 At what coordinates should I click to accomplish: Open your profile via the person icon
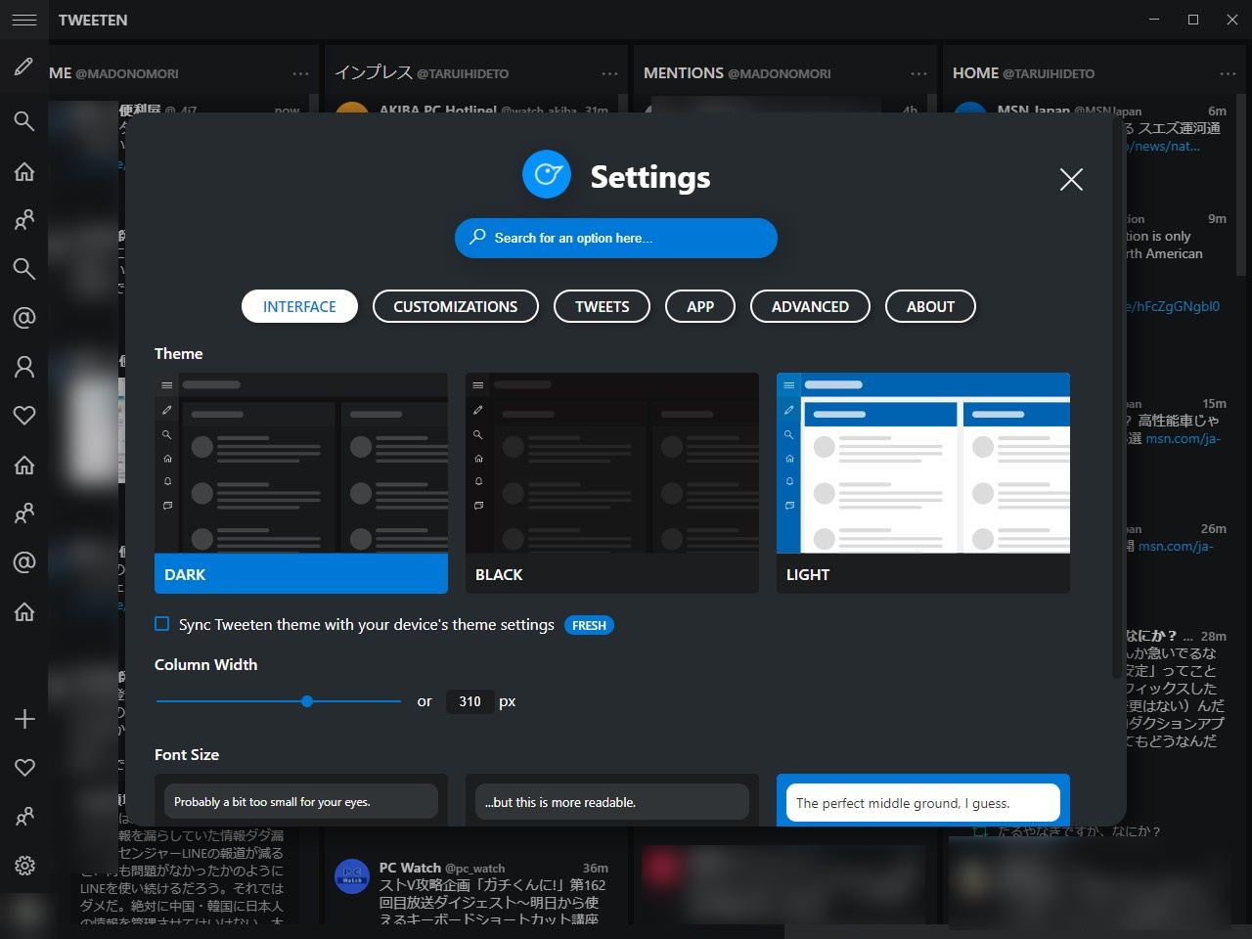pos(24,366)
